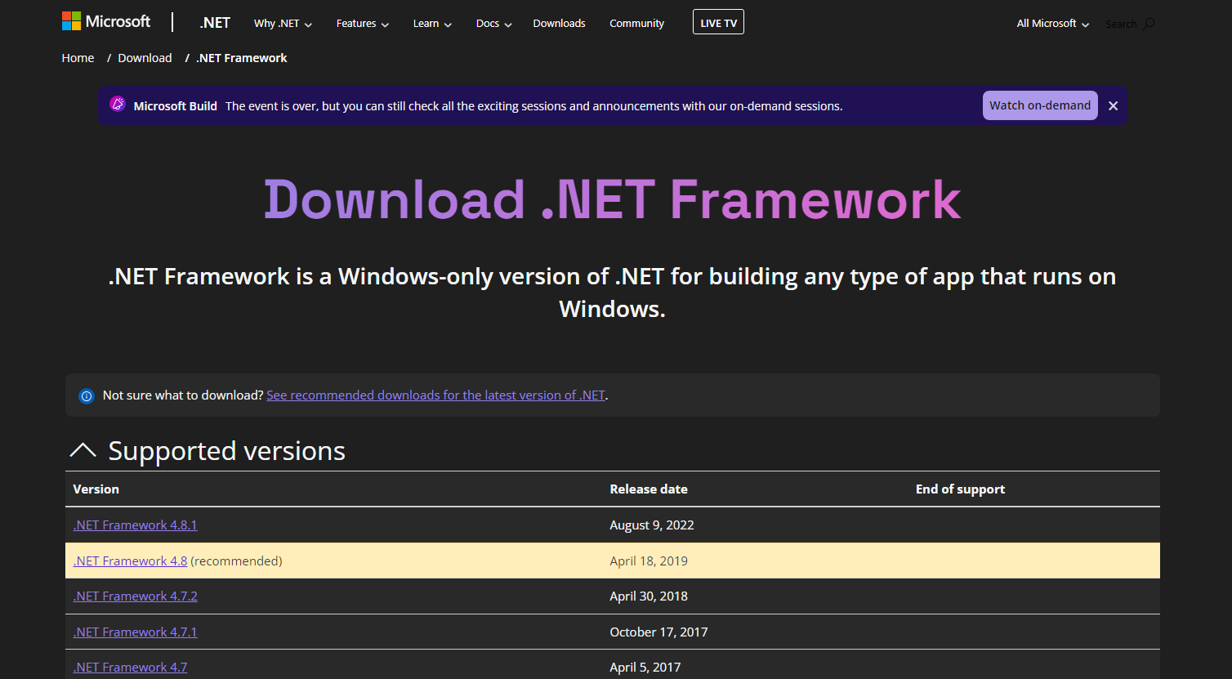Go to Home breadcrumb
The image size is (1232, 679).
pos(78,58)
